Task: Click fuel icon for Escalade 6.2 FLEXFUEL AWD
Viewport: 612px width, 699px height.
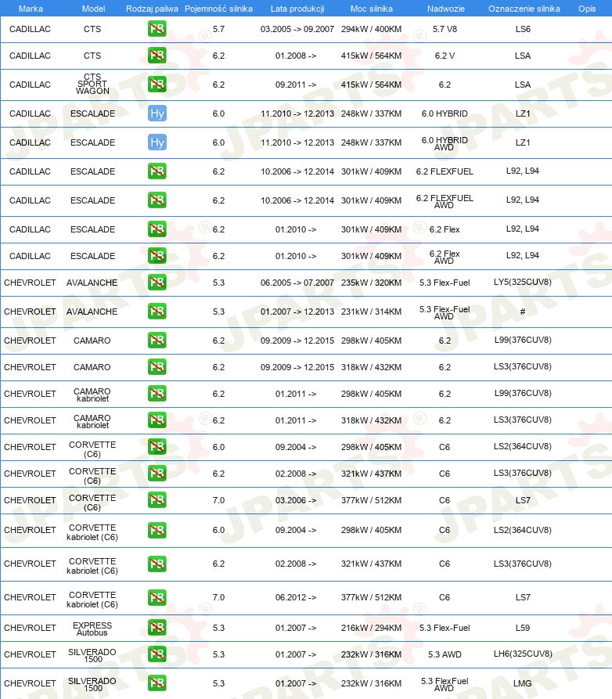Action: pyautogui.click(x=157, y=200)
